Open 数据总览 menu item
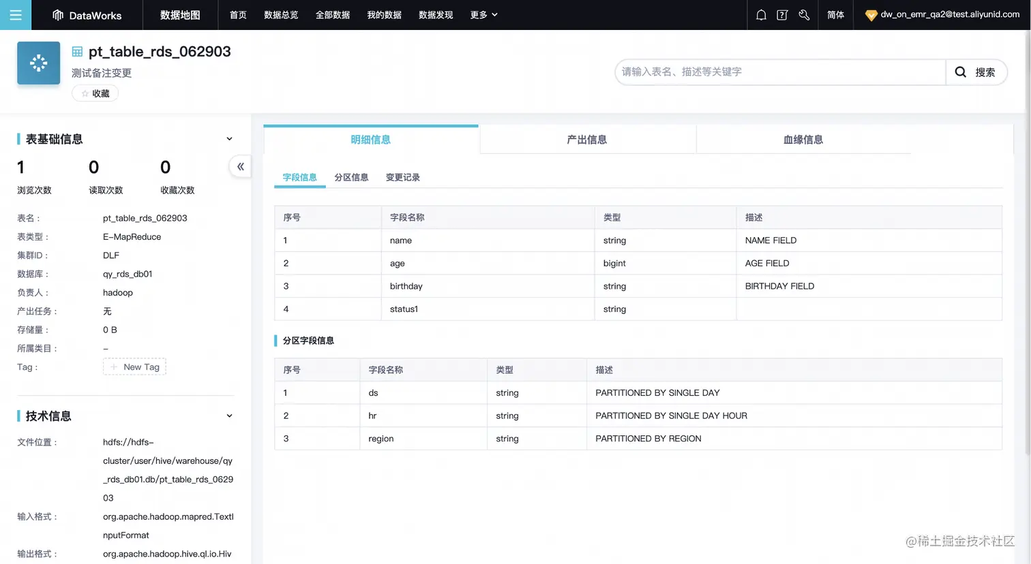1031x564 pixels. pos(281,15)
